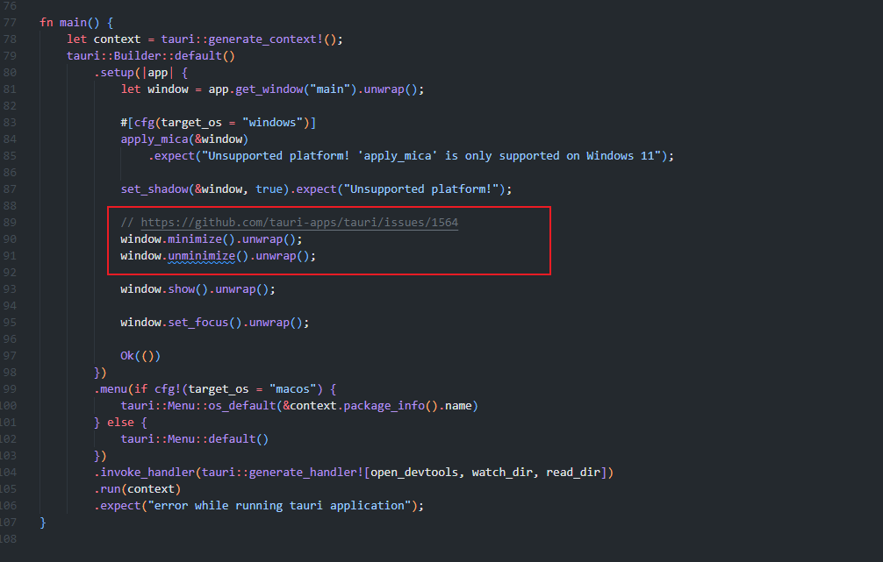Click the '.run(context)' call
The image size is (883, 562).
click(138, 489)
